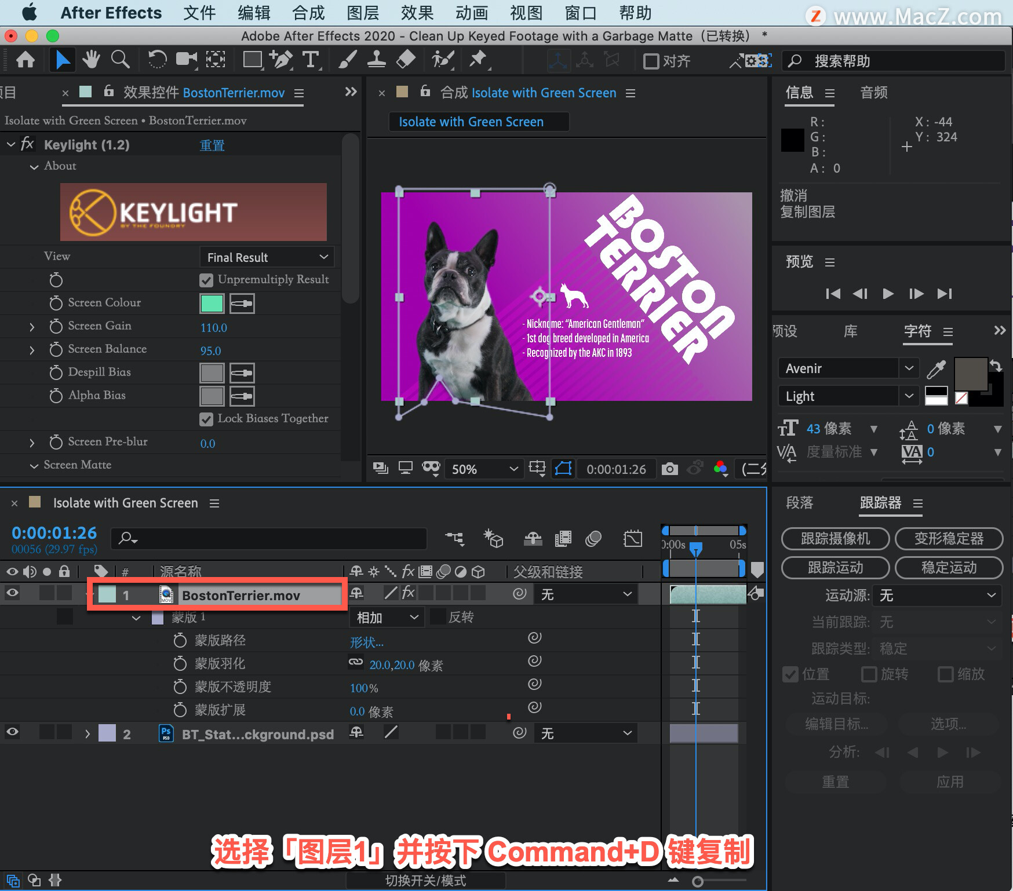The height and width of the screenshot is (891, 1013).
Task: Select the Selection arrow tool
Action: point(62,60)
